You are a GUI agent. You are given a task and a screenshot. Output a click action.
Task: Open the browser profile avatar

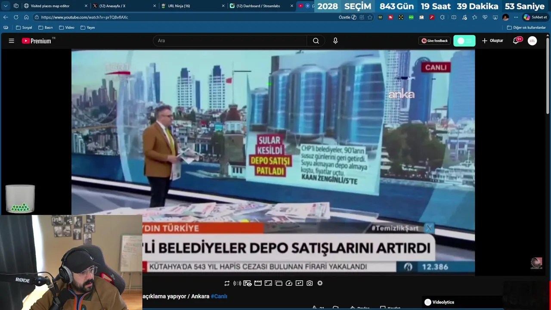click(x=505, y=17)
